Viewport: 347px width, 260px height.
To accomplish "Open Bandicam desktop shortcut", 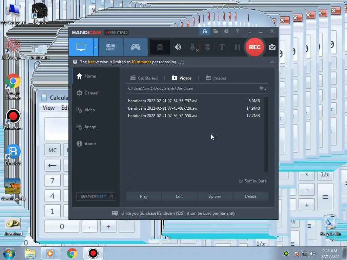I will [x=13, y=120].
